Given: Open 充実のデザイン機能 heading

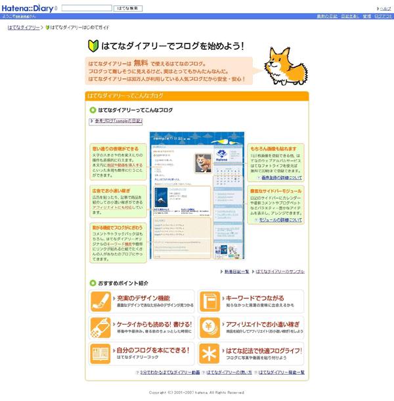Looking at the screenshot, I should (x=143, y=298).
